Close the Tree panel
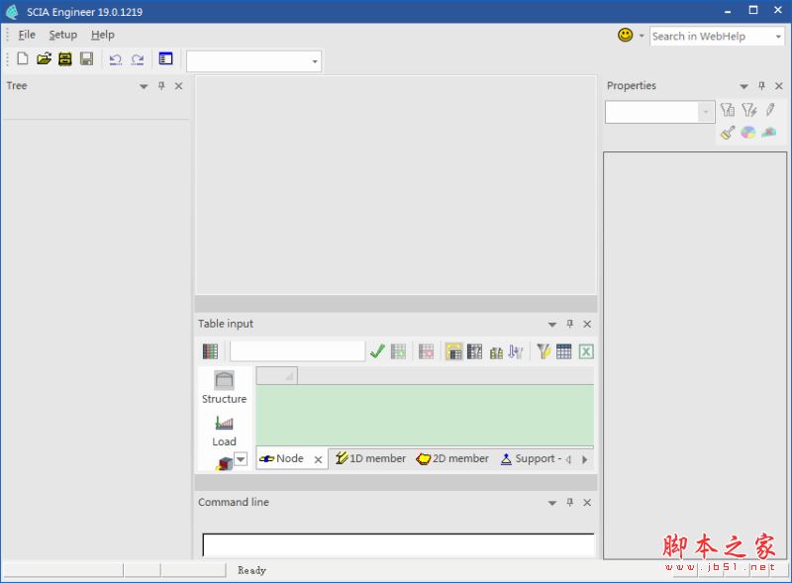The width and height of the screenshot is (792, 583). 178,86
